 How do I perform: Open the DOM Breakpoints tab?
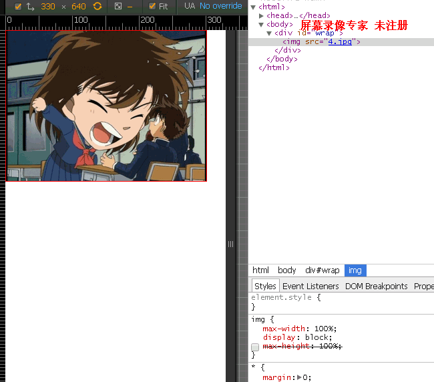tap(376, 286)
